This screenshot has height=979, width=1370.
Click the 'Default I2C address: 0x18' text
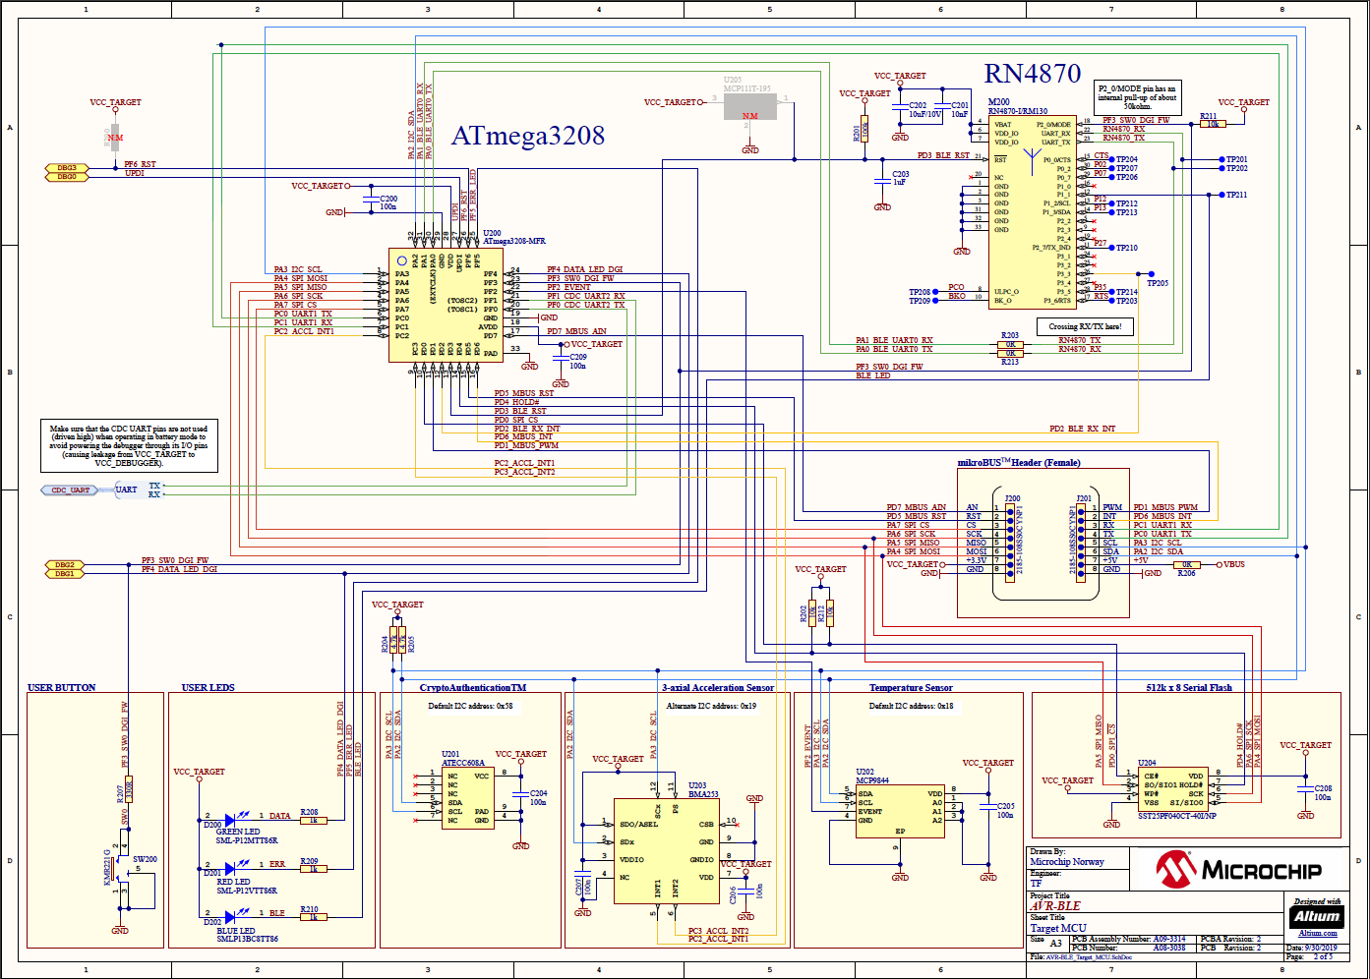pyautogui.click(x=911, y=706)
